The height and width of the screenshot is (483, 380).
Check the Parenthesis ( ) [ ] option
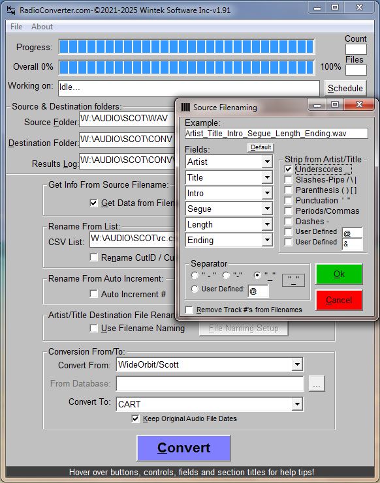[x=288, y=190]
